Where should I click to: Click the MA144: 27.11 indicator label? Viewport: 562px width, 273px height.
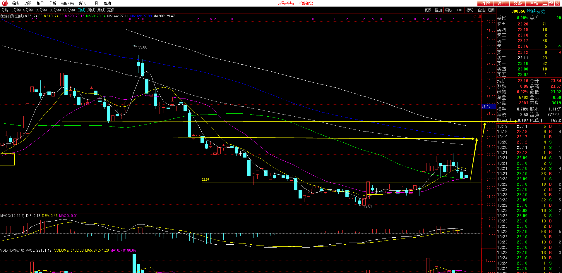click(x=118, y=16)
